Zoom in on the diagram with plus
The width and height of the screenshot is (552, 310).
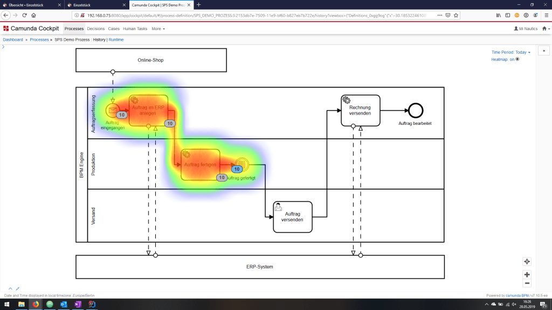point(527,274)
